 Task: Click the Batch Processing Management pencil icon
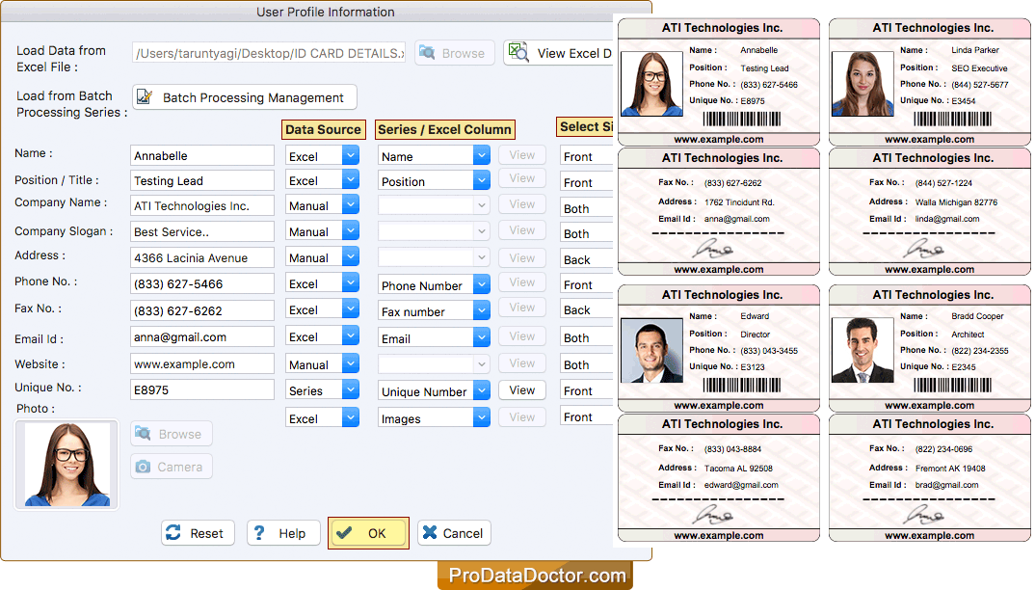[144, 97]
